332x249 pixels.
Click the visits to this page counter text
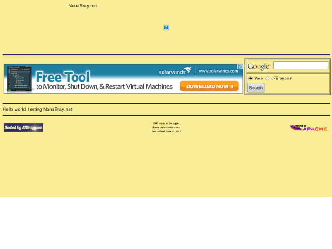pos(166,123)
